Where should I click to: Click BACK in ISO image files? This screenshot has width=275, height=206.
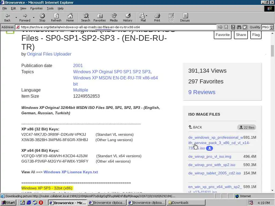click(195, 127)
